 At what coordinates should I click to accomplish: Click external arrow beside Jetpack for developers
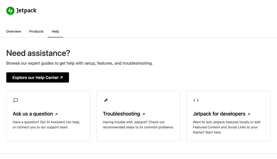point(249,114)
